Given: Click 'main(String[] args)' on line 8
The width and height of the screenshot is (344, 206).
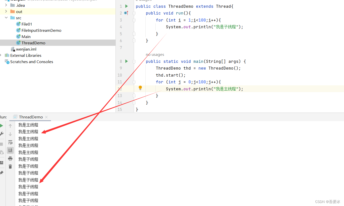Looking at the screenshot, I should pos(217,61).
